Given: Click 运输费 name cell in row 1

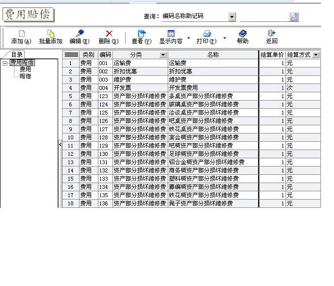Looking at the screenshot, I should (213, 63).
